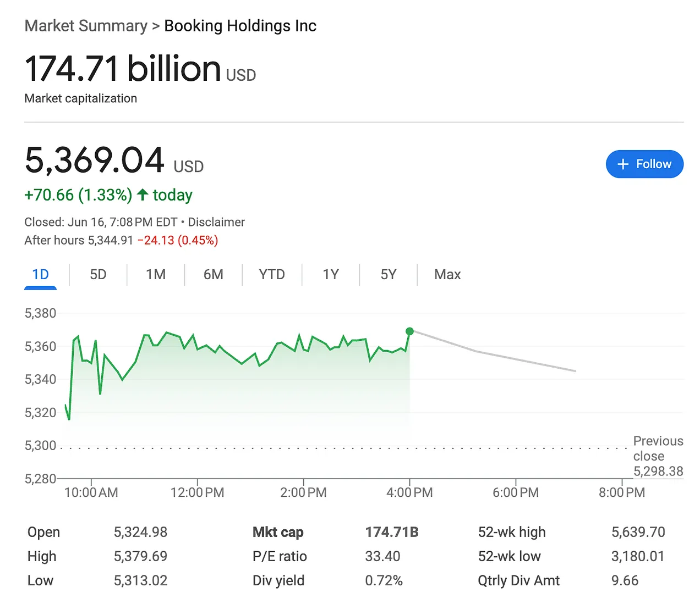Click the 174.71 billion market cap heading
700x604 pixels.
(x=123, y=69)
